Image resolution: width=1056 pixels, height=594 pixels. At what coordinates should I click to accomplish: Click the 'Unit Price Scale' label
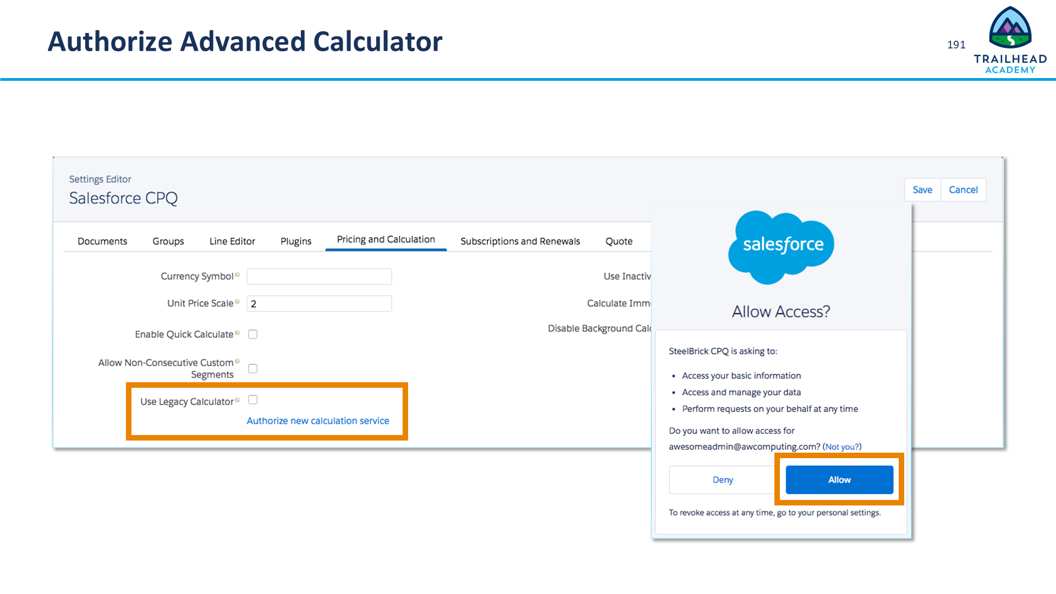[200, 303]
